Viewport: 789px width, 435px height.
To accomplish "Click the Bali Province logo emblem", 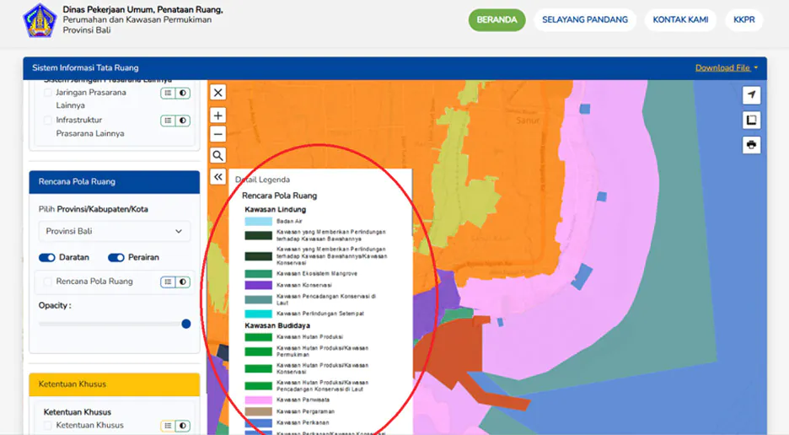I will click(x=40, y=20).
